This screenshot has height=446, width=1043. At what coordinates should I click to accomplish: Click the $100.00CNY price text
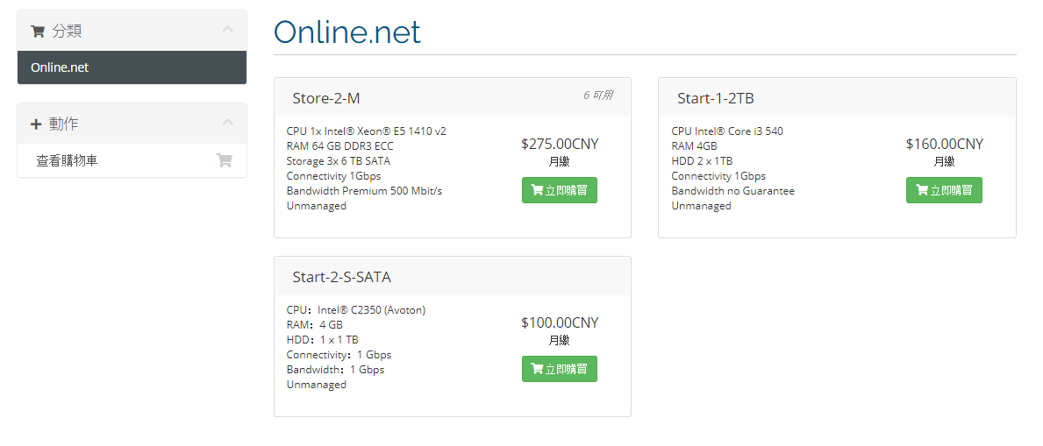pyautogui.click(x=560, y=323)
